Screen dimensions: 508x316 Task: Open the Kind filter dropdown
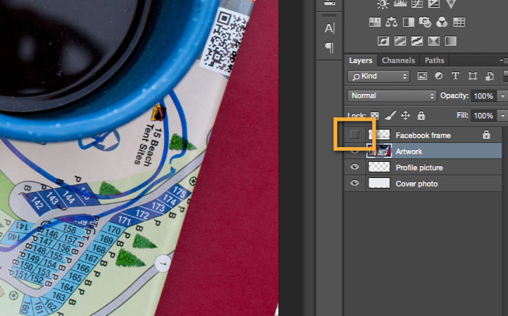pyautogui.click(x=378, y=76)
